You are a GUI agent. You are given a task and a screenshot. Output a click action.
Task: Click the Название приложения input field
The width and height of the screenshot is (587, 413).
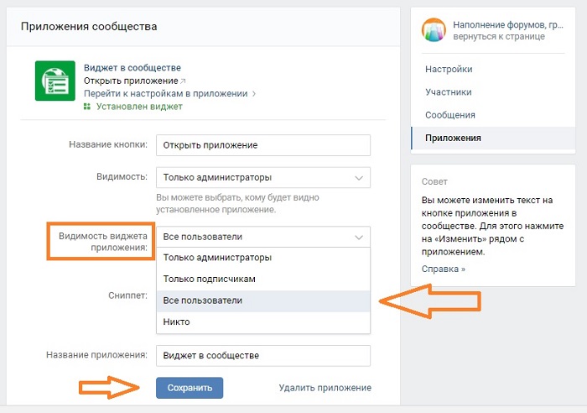pyautogui.click(x=263, y=356)
